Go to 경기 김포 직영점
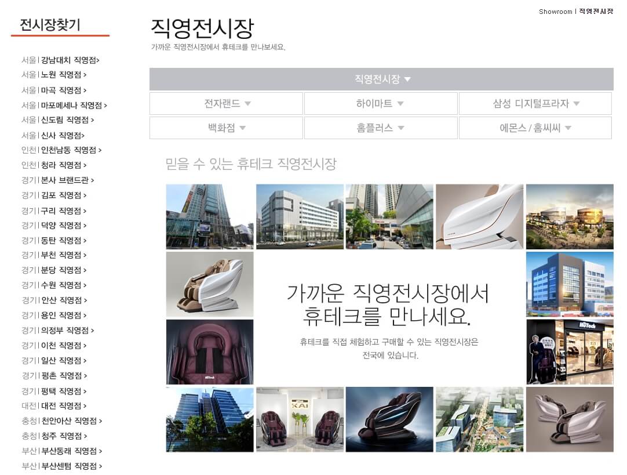The image size is (627, 475). [54, 195]
